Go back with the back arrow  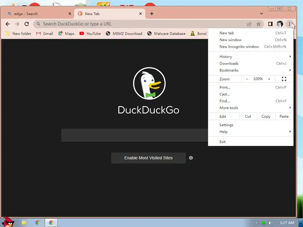8,24
